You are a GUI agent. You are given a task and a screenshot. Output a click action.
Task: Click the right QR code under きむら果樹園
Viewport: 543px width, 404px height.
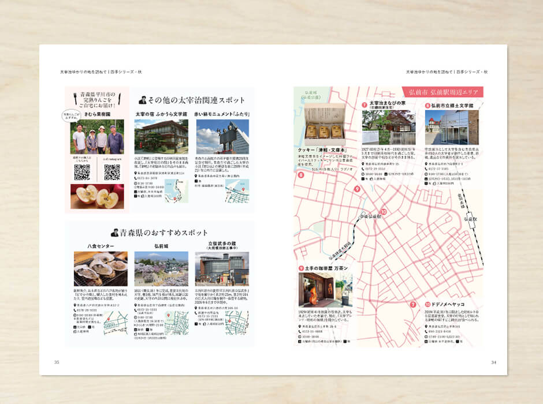pos(111,173)
